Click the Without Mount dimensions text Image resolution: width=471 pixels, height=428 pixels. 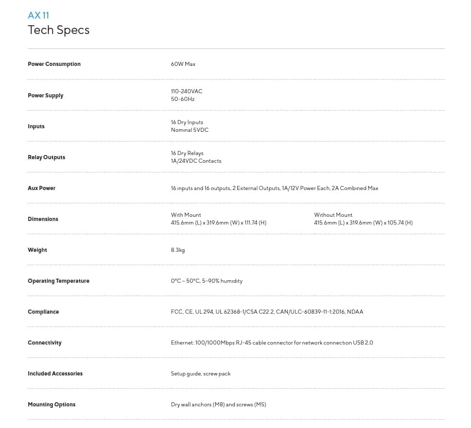click(363, 219)
